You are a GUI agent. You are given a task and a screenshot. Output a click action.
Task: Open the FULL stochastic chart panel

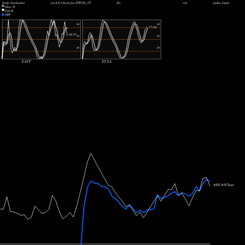pyautogui.click(x=122, y=39)
